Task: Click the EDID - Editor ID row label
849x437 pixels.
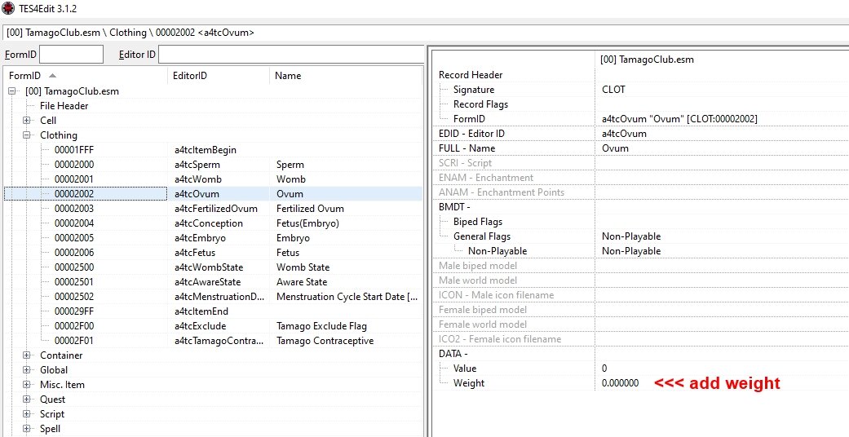Action: click(x=471, y=133)
